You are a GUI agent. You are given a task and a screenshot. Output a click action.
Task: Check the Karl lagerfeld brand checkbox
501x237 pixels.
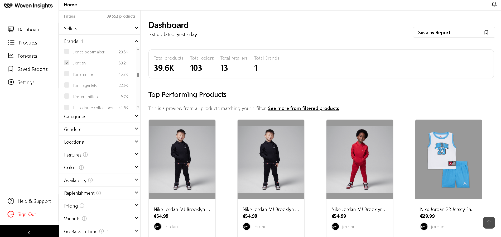[67, 85]
